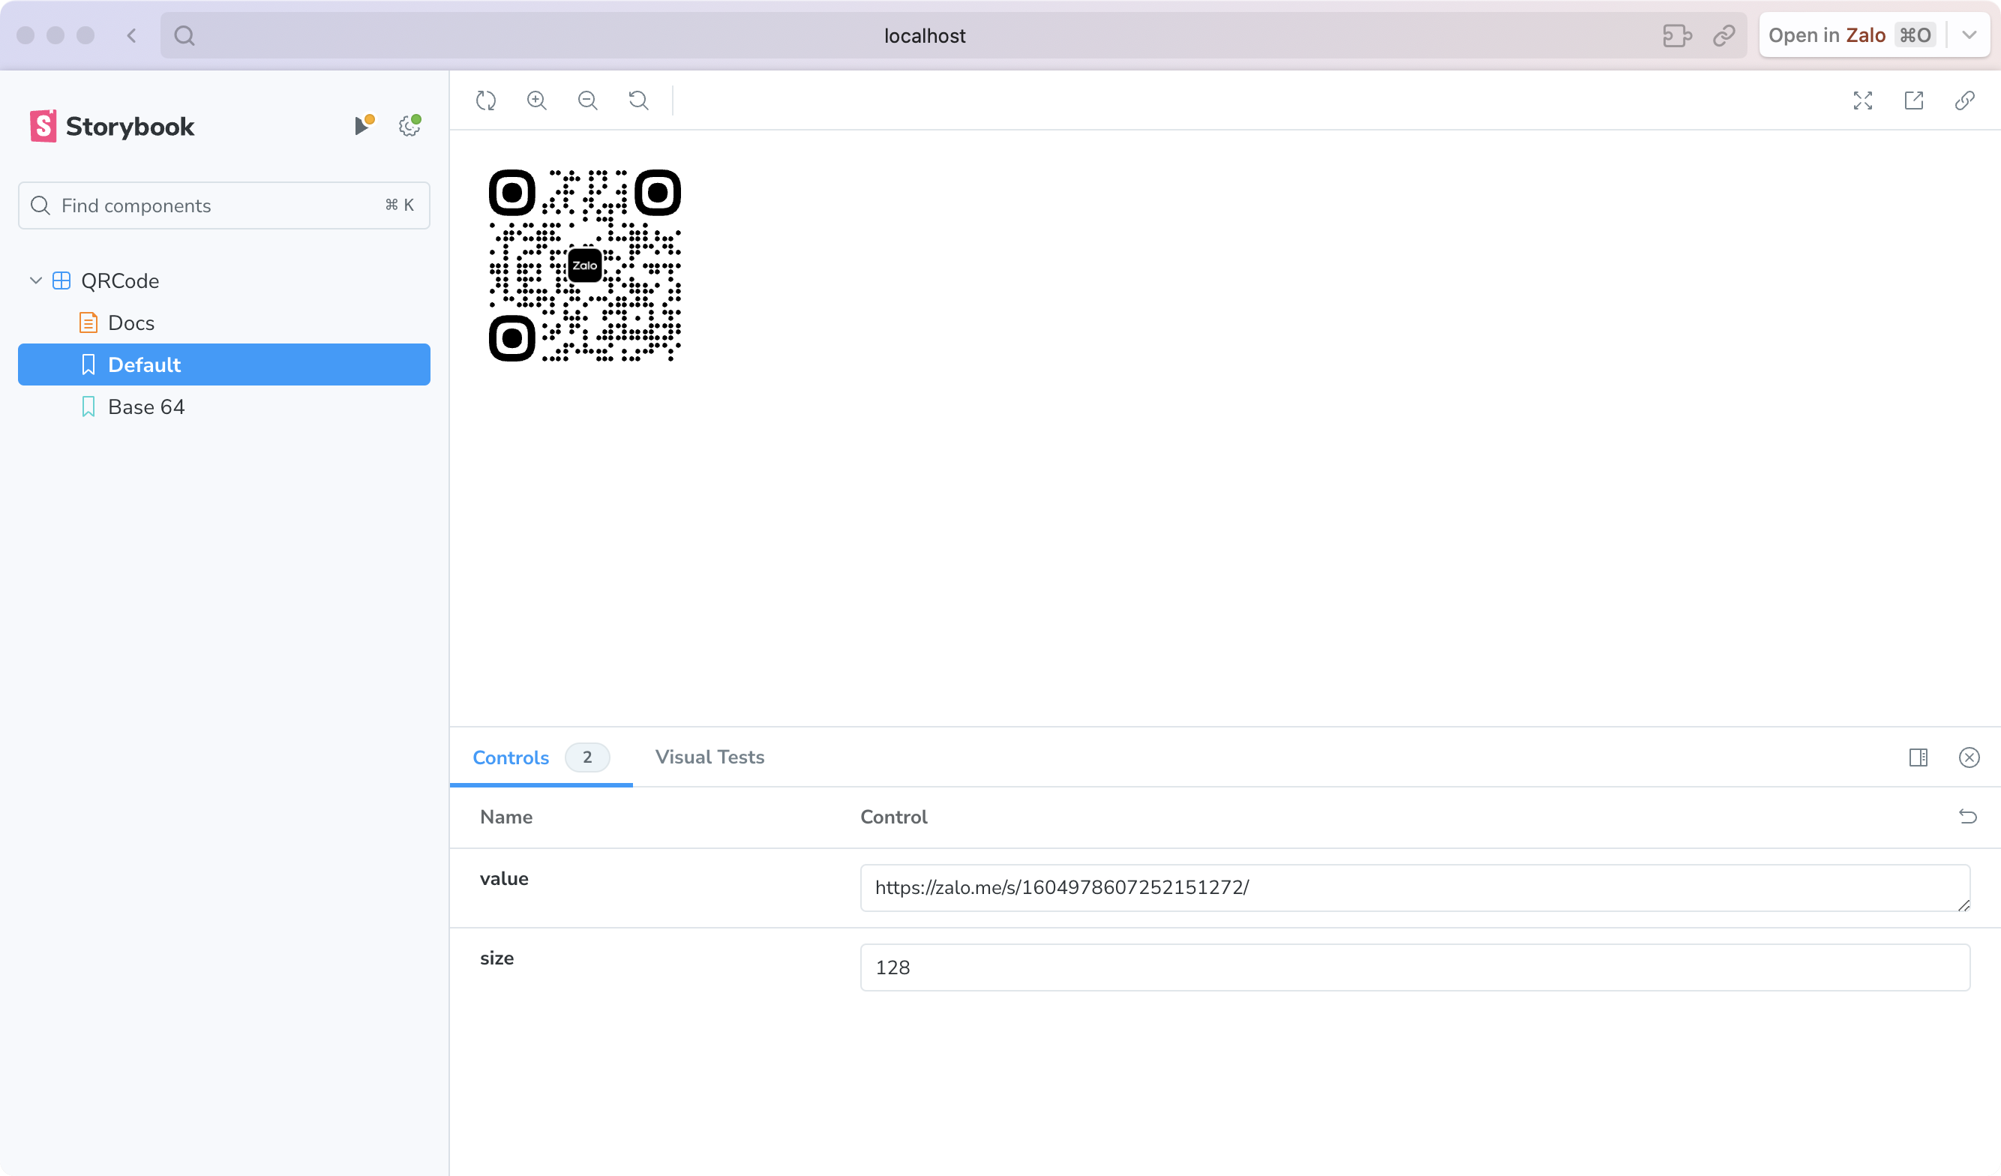
Task: Reset the preview zoom level
Action: [x=638, y=100]
